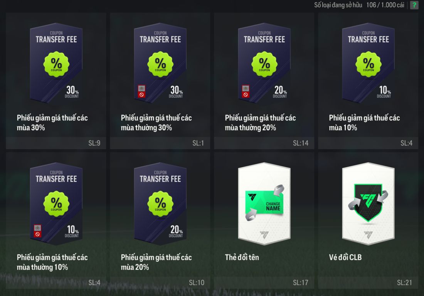Open the club change shield ticket
Screen dimensions: 424x296
(368, 204)
